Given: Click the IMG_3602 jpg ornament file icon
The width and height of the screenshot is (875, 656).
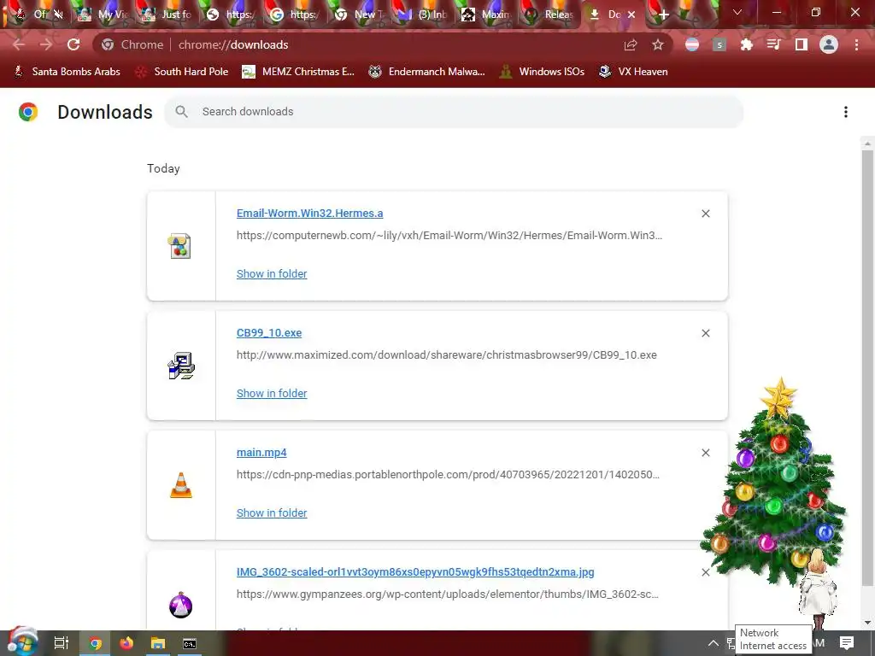Looking at the screenshot, I should coord(181,605).
